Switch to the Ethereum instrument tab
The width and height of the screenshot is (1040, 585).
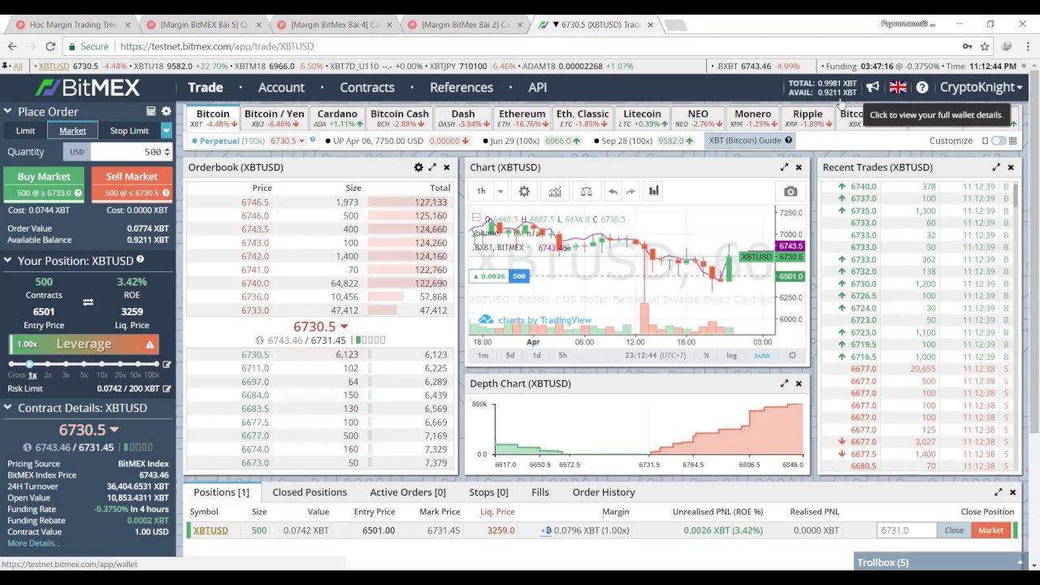click(x=522, y=118)
